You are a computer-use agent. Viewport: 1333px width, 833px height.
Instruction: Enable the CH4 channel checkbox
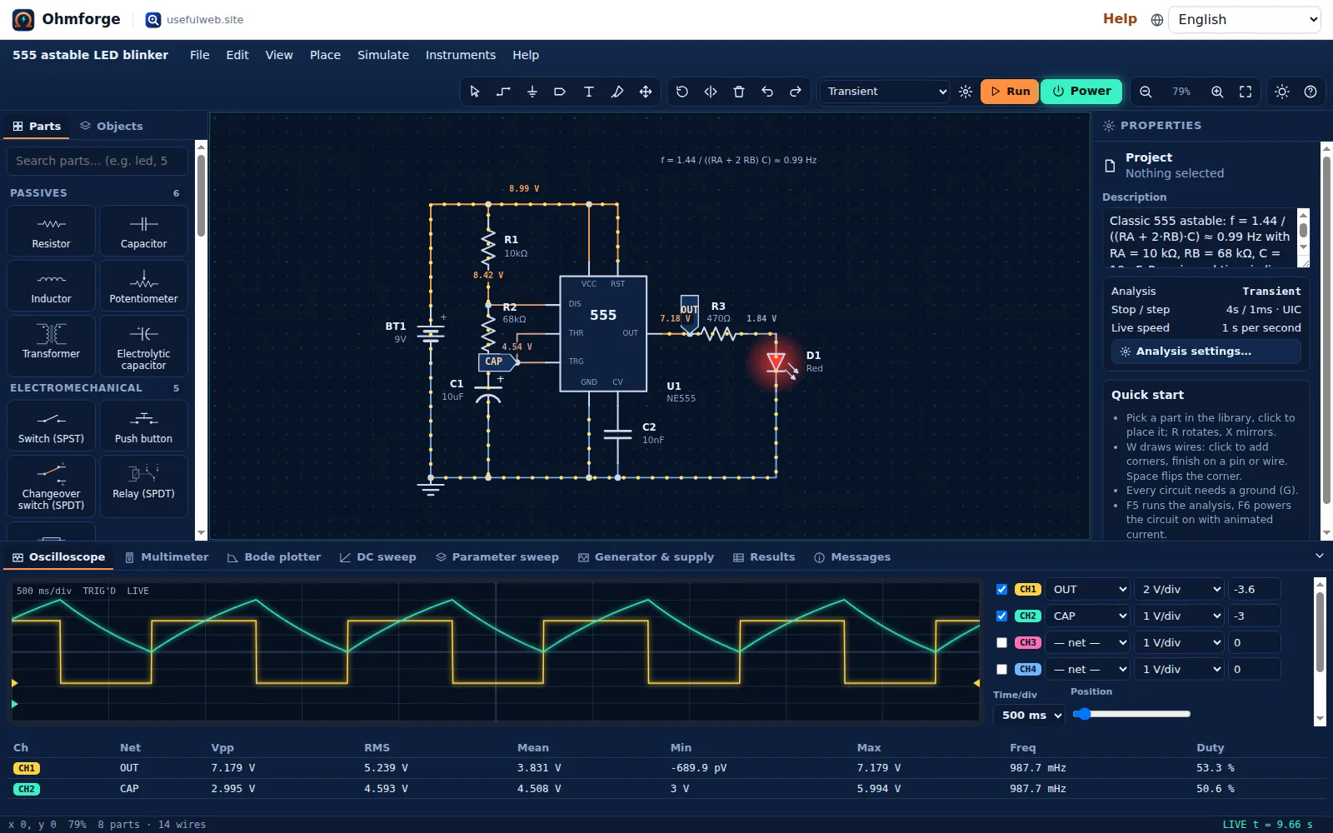pos(1001,669)
